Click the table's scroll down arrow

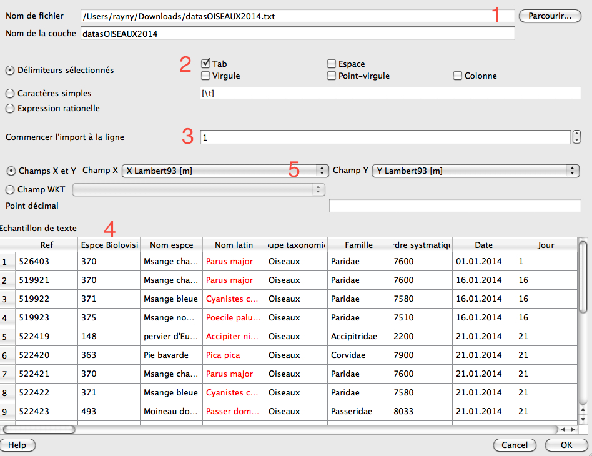point(583,419)
